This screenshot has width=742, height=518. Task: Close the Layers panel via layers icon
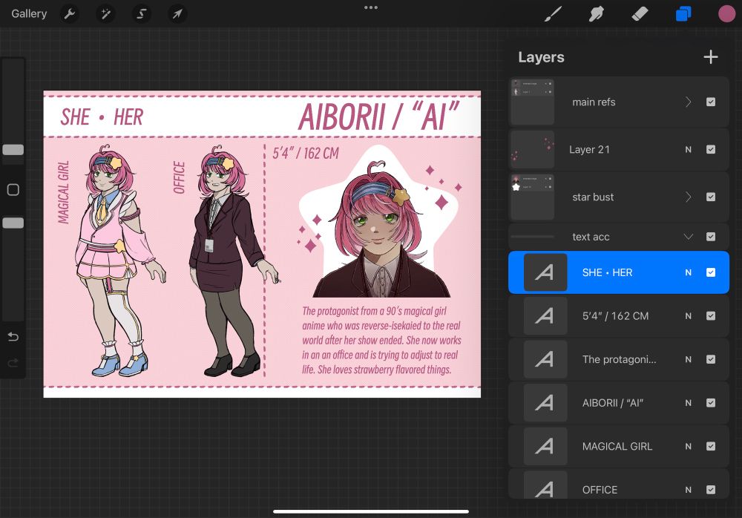pyautogui.click(x=683, y=14)
